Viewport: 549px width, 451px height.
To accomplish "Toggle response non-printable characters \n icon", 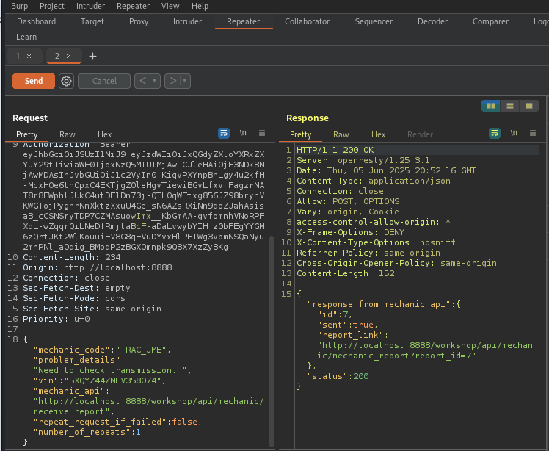I will pos(513,133).
